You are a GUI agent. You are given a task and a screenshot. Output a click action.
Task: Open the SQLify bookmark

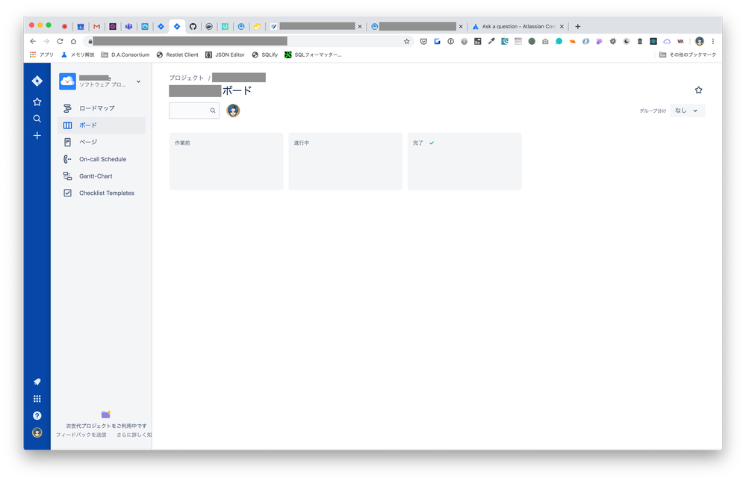[265, 55]
